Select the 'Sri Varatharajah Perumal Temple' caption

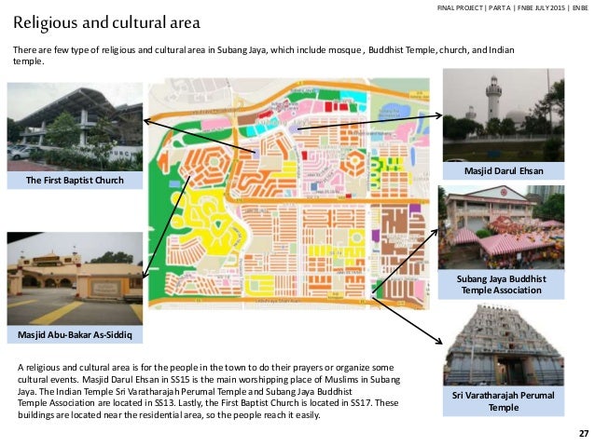504,401
